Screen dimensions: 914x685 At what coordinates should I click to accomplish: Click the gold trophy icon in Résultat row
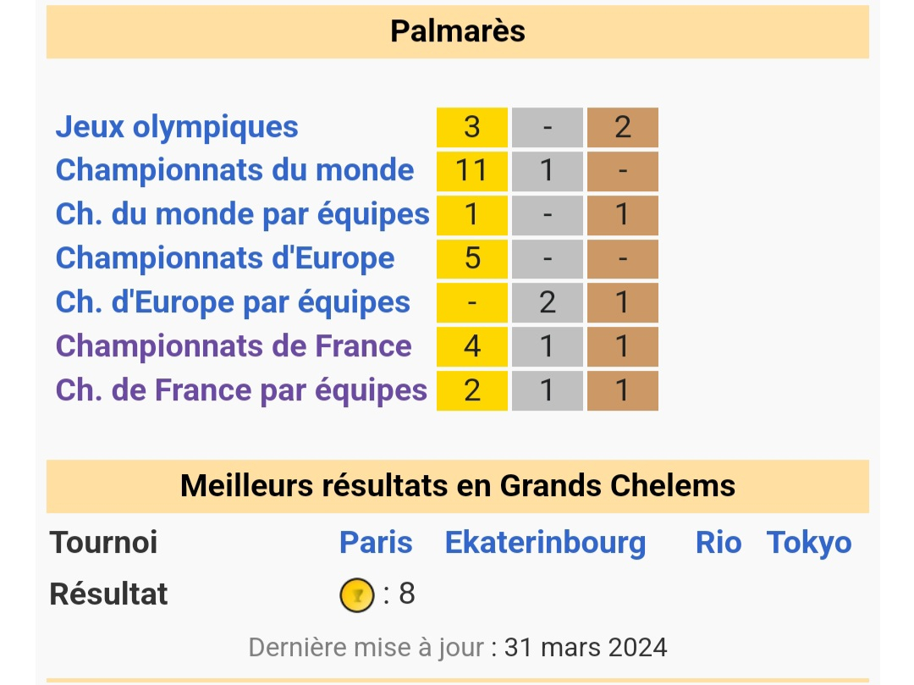click(x=356, y=595)
